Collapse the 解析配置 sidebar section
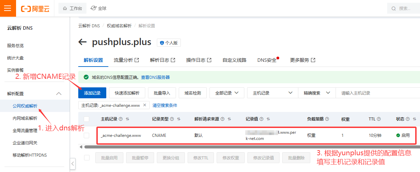420x172 pixels. click(59, 94)
